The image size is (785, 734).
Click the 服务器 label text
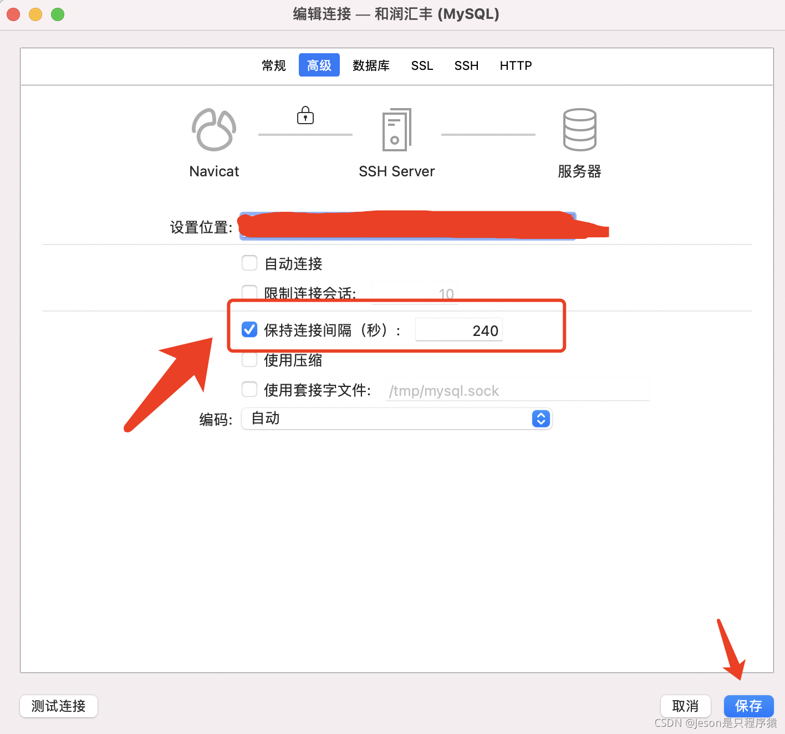point(580,171)
